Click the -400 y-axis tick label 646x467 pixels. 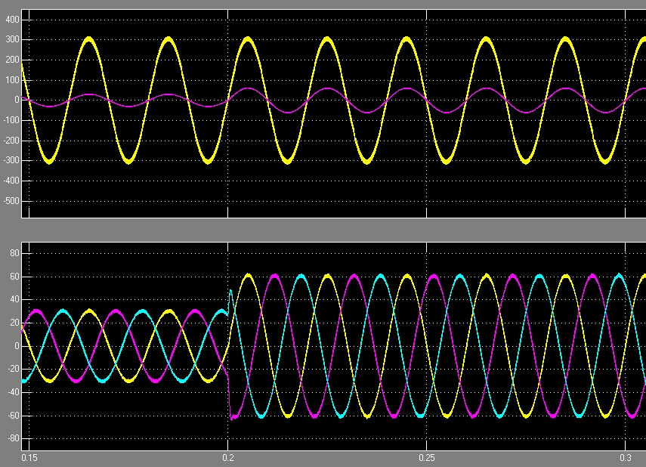point(11,181)
